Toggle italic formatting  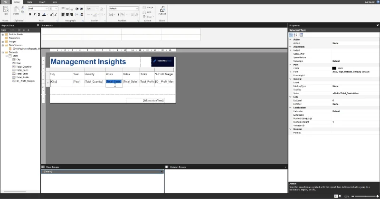34,15
